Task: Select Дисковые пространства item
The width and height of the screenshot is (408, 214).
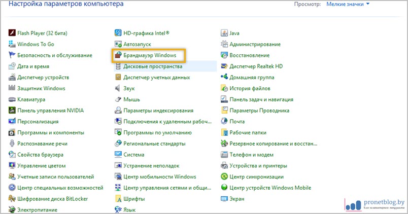Action: (153, 66)
